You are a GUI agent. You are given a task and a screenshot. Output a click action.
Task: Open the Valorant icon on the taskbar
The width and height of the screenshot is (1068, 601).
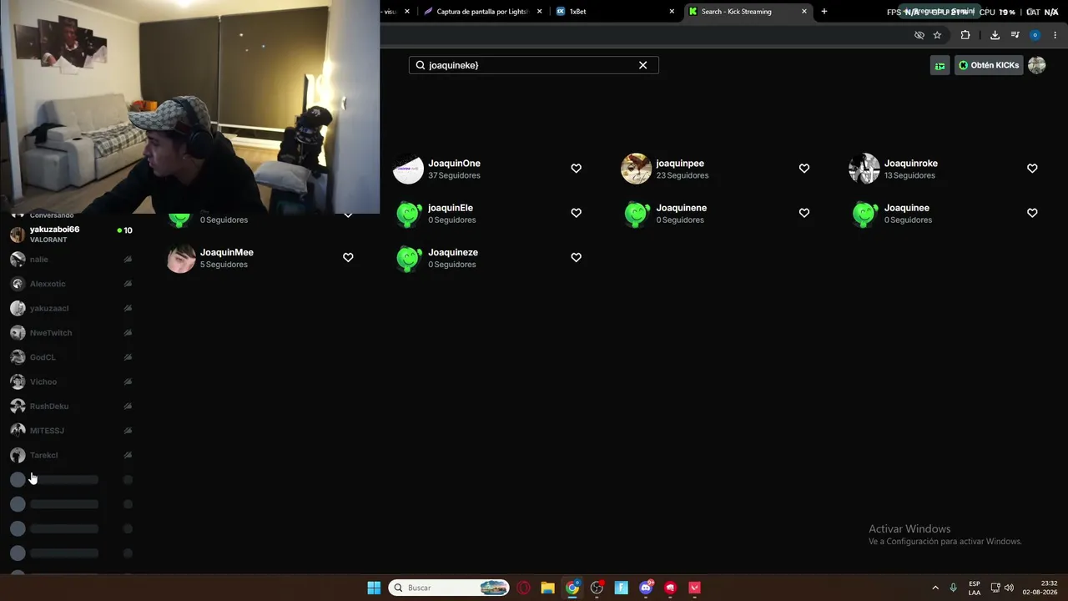click(695, 588)
